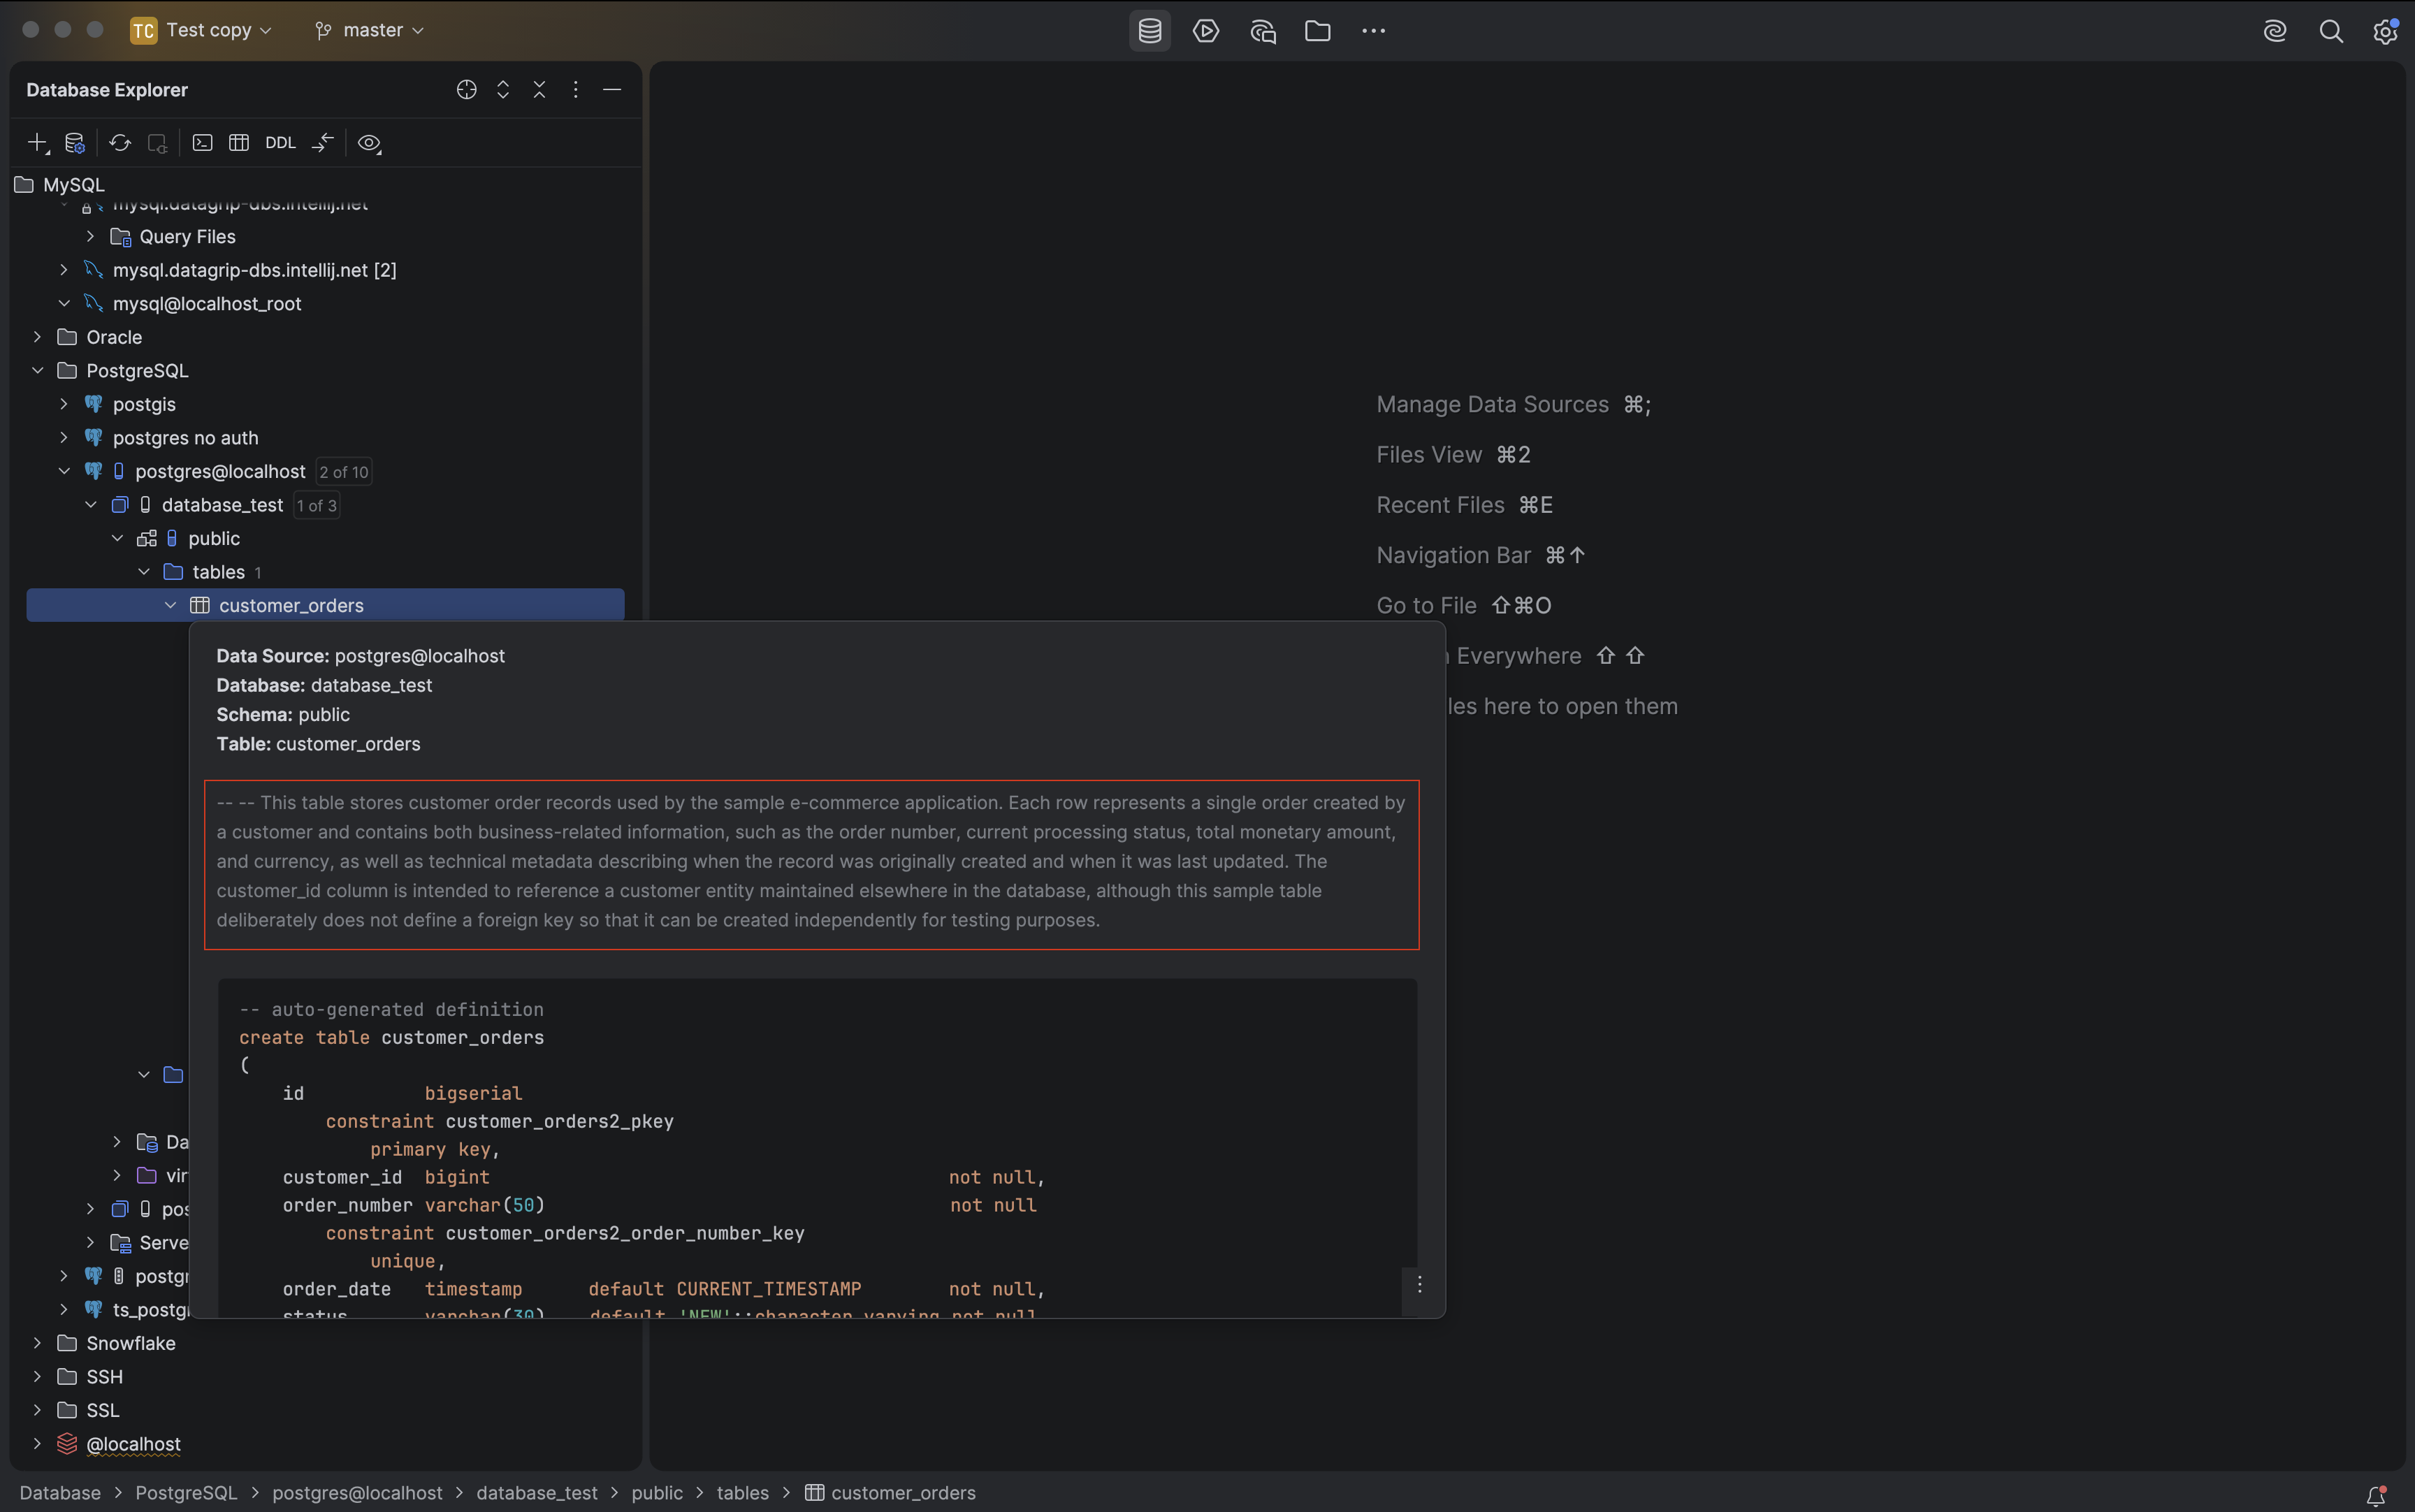Collapse the database_test node
This screenshot has height=1512, width=2415.
tap(91, 505)
